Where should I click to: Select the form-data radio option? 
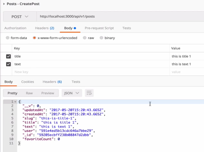pyautogui.click(x=8, y=38)
